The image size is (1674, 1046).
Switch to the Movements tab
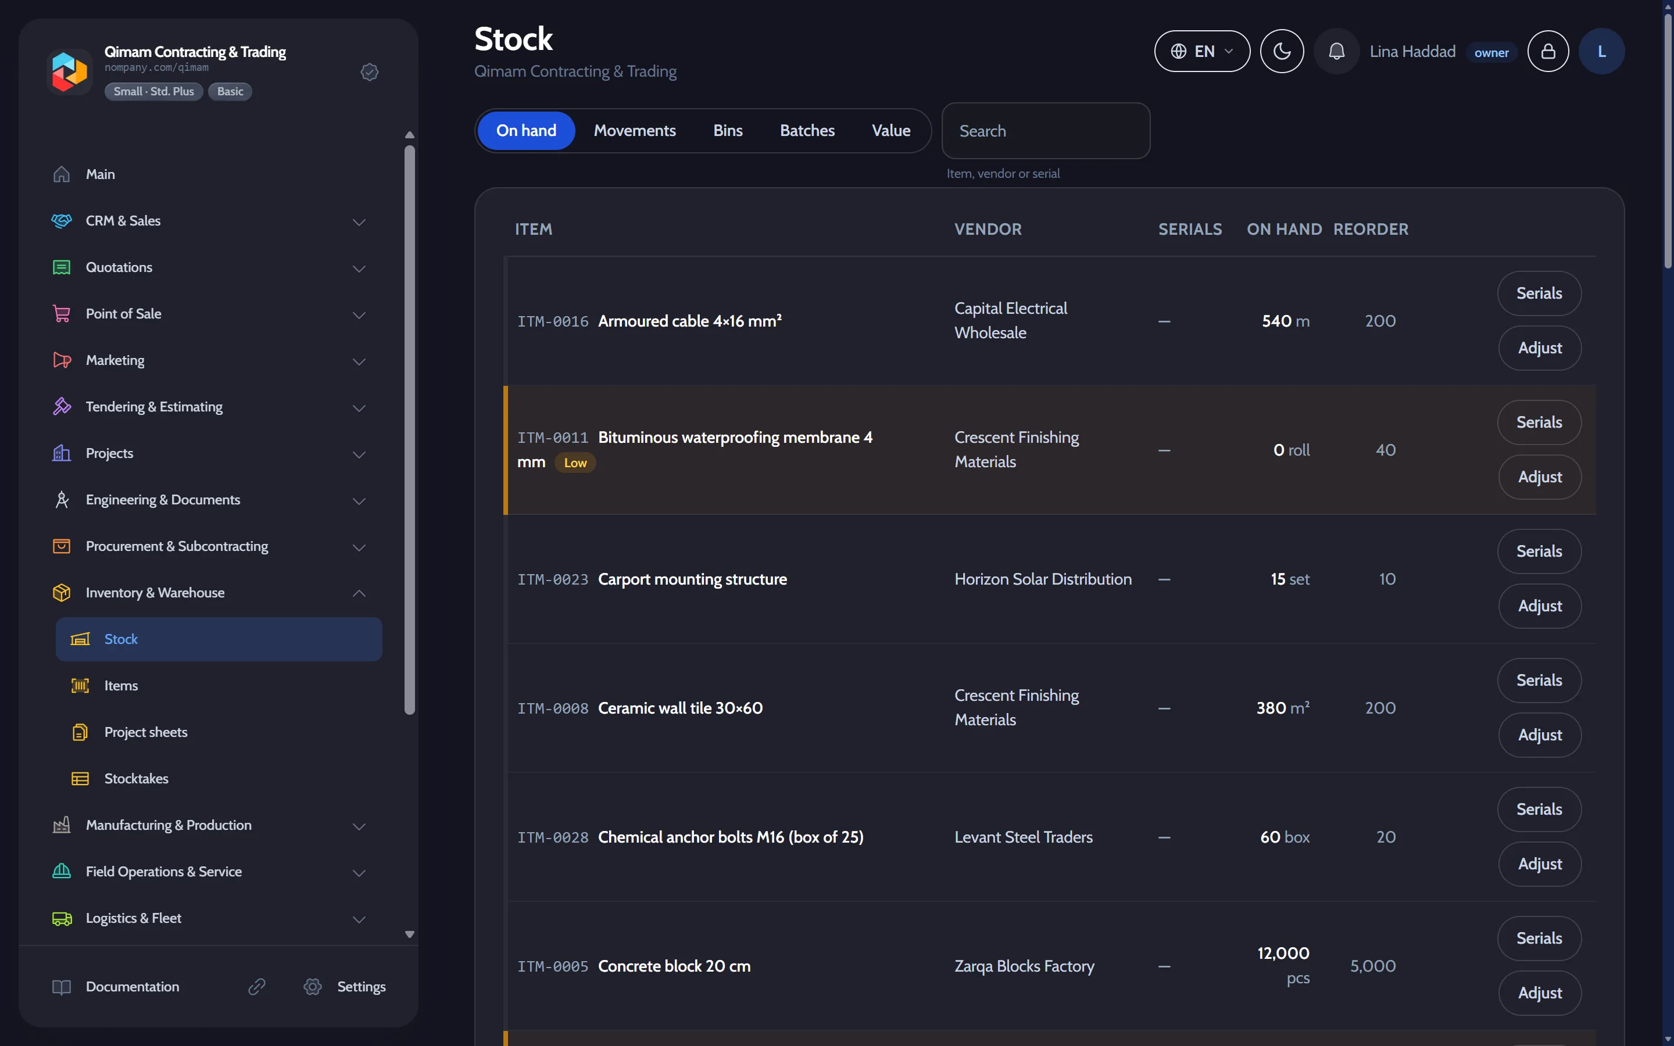[634, 131]
